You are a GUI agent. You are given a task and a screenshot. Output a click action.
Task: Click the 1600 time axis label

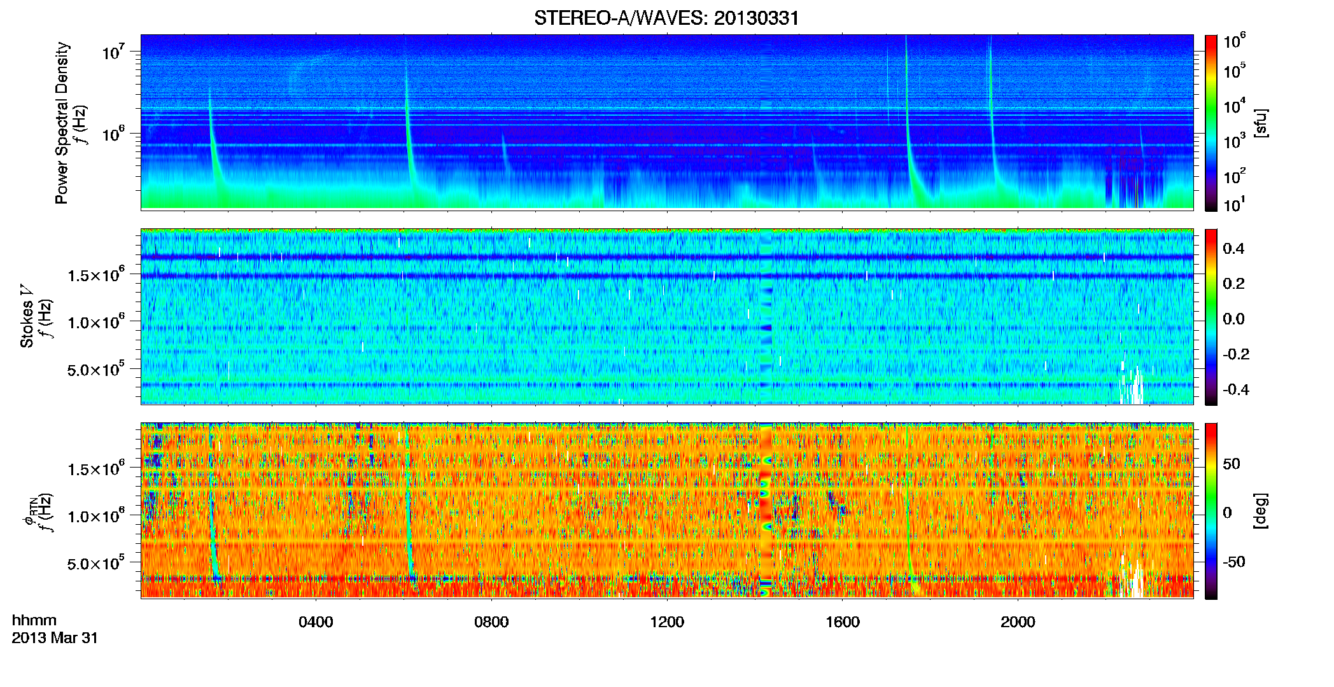coord(843,622)
